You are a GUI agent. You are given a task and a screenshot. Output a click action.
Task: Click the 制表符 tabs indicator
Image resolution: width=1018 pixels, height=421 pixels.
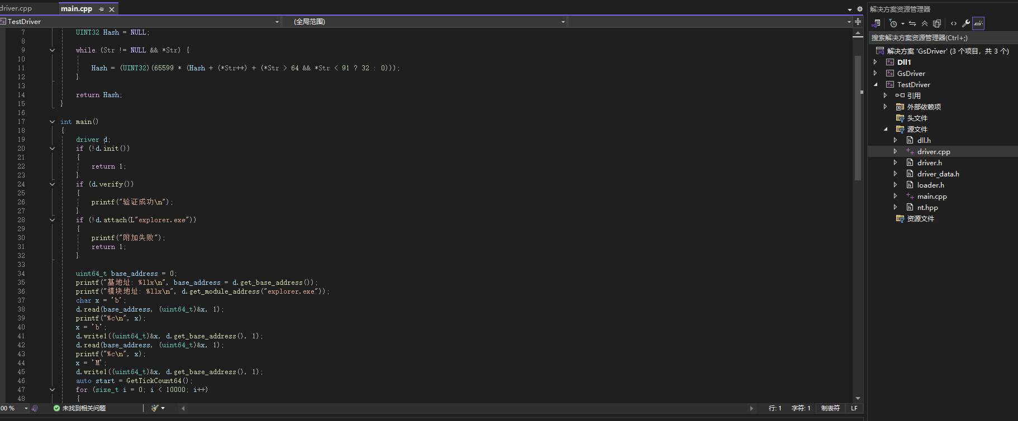(830, 408)
